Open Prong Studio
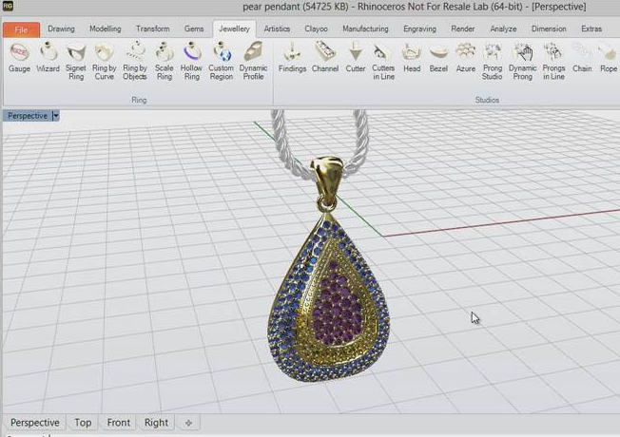 (493, 62)
